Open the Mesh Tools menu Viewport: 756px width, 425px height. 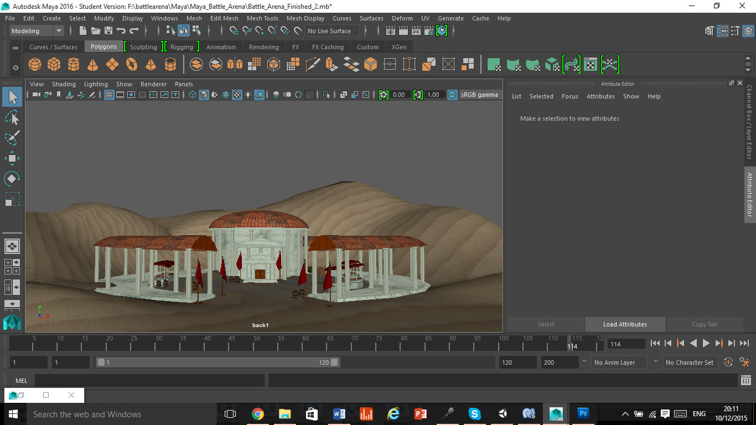(x=262, y=18)
